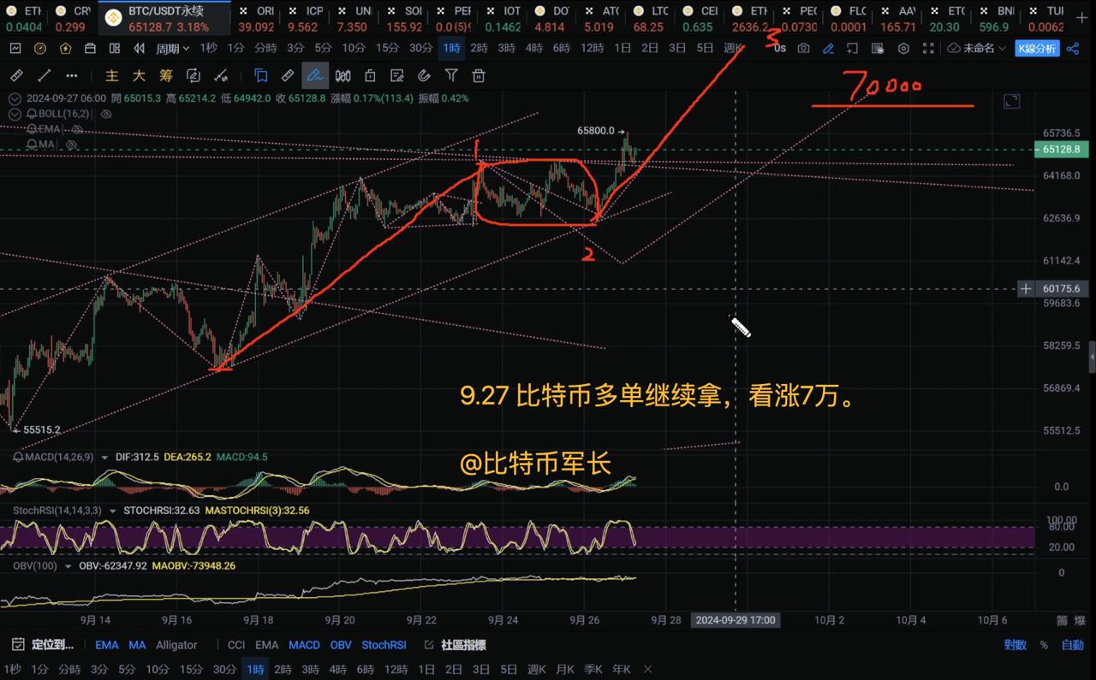The height and width of the screenshot is (680, 1096).
Task: Open more drawing tools (three dots)
Action: point(72,76)
